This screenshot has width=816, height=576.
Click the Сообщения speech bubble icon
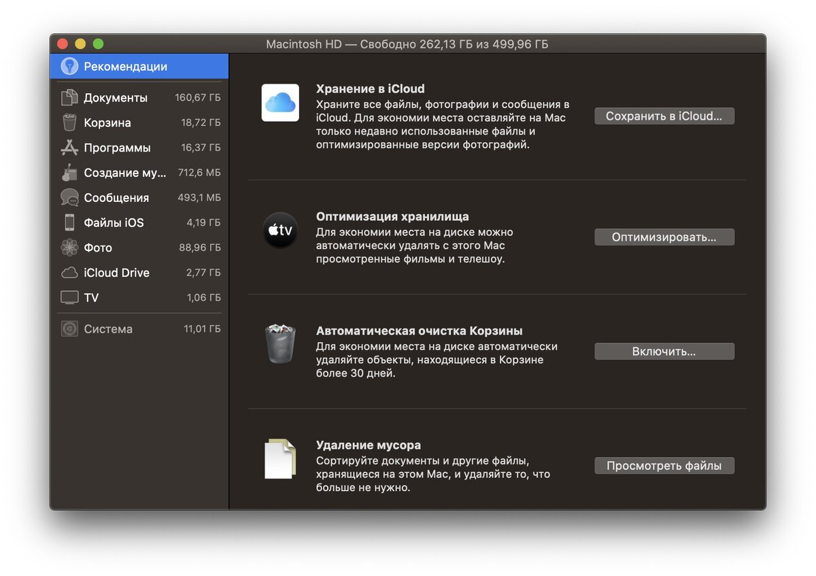[x=70, y=197]
